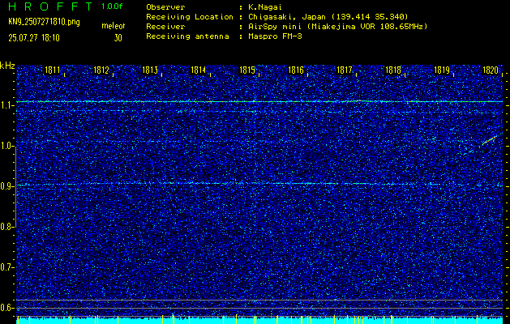Viewport: 510px width, 324px height.
Task: Click the 0.7 kHz axis label
Action: click(6, 267)
